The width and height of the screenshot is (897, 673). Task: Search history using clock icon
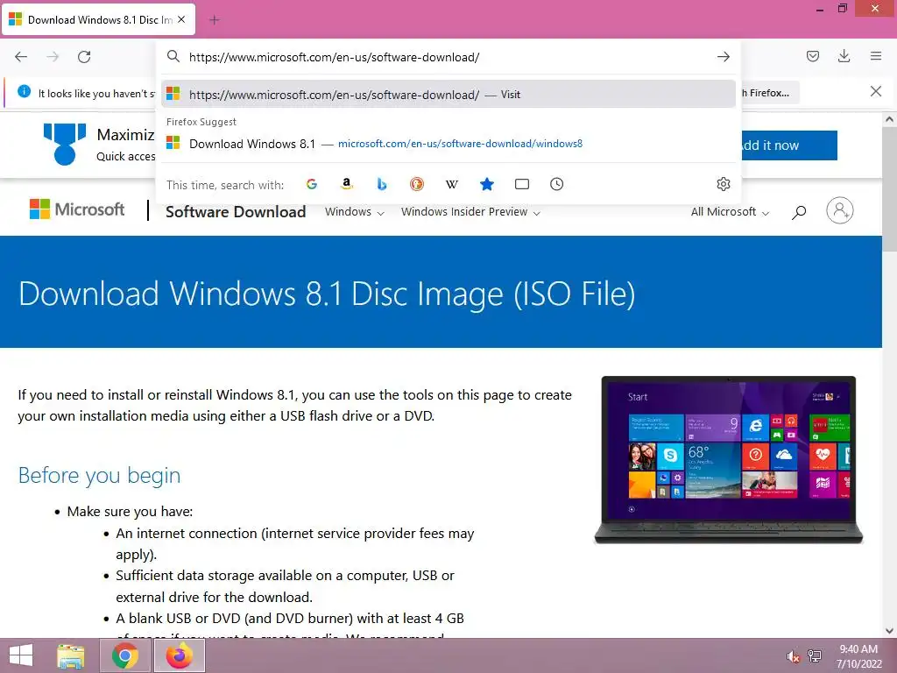tap(556, 184)
